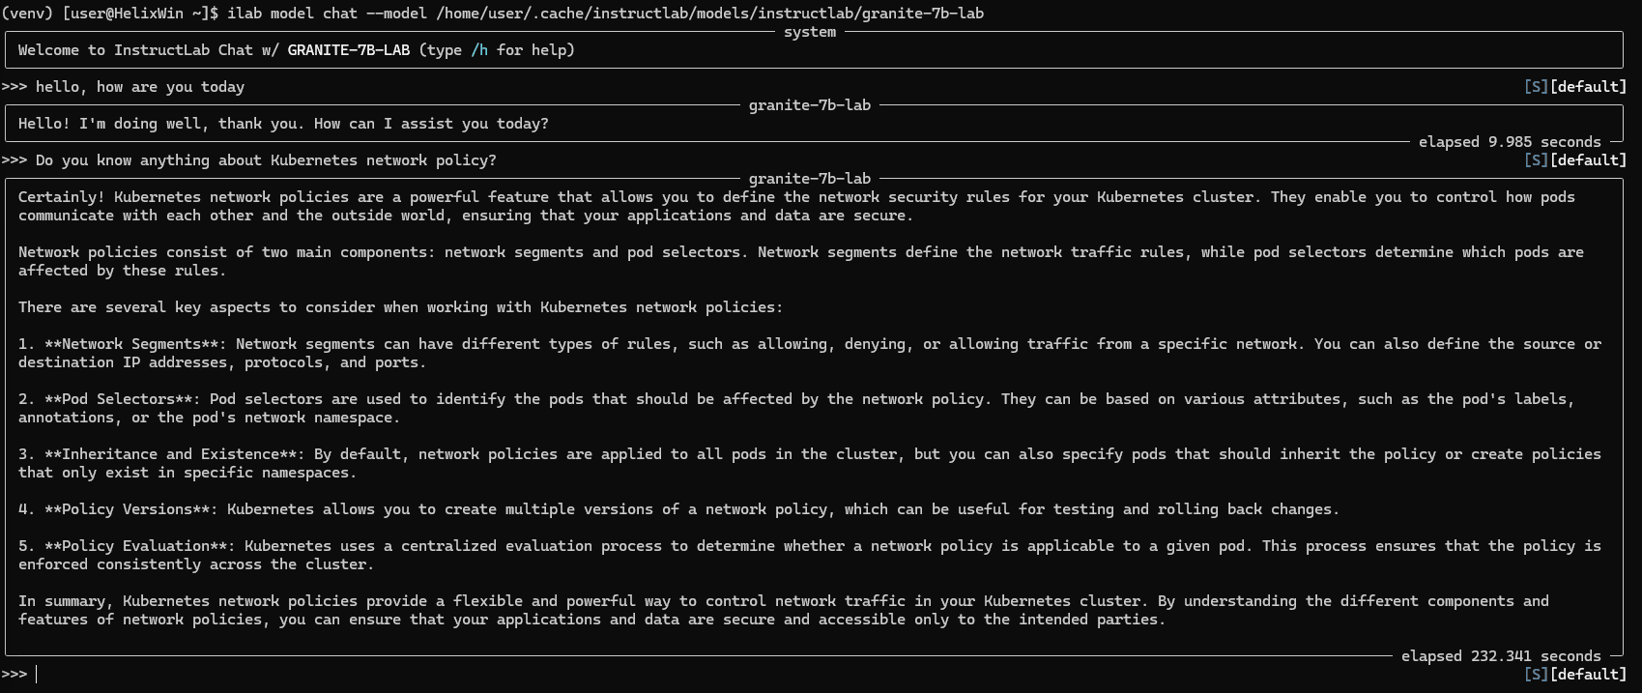Click the GRANITE-7B-LAB bold model name
The width and height of the screenshot is (1642, 693).
(x=349, y=50)
